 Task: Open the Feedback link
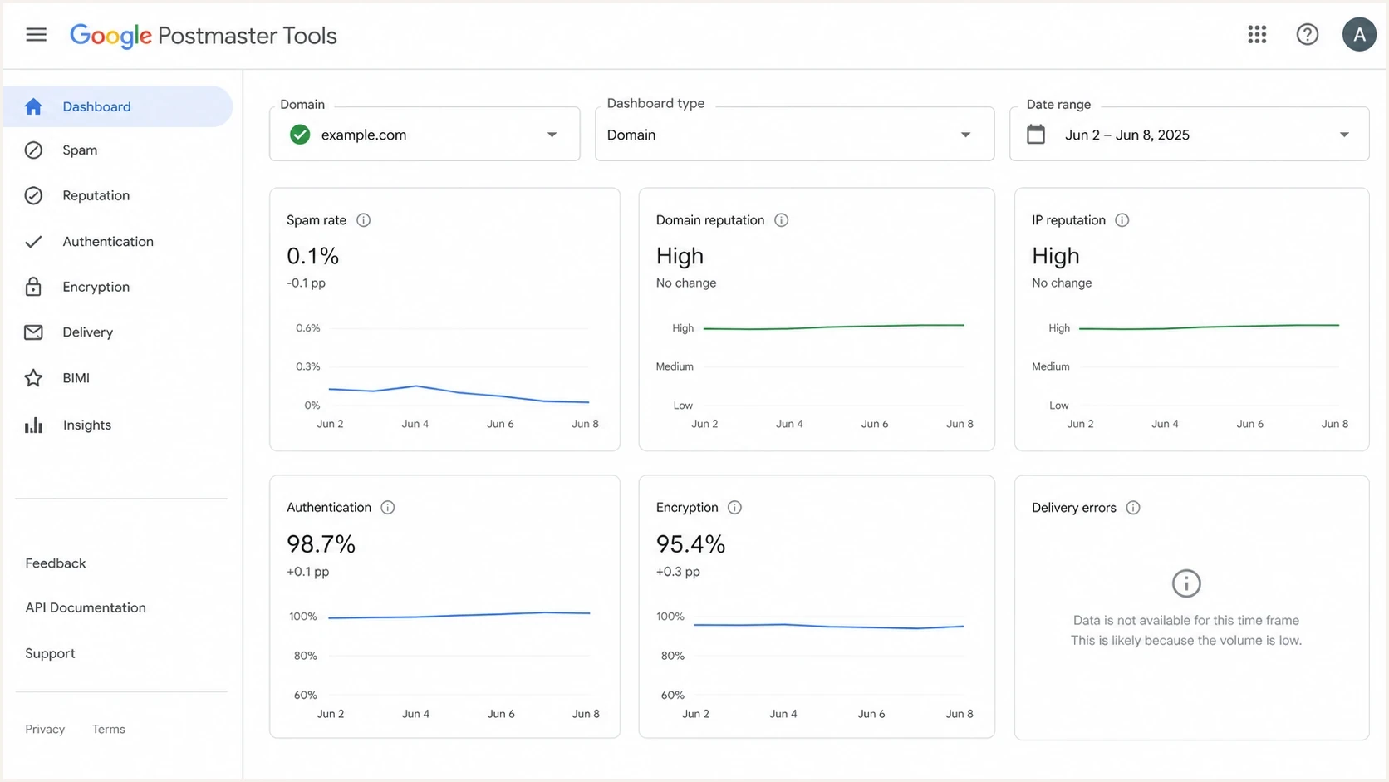coord(56,563)
